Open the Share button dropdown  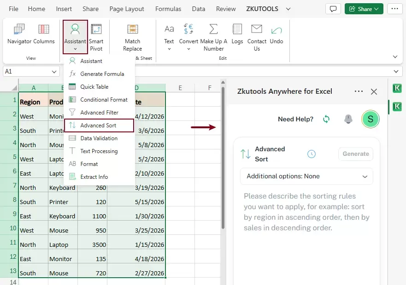coord(364,9)
